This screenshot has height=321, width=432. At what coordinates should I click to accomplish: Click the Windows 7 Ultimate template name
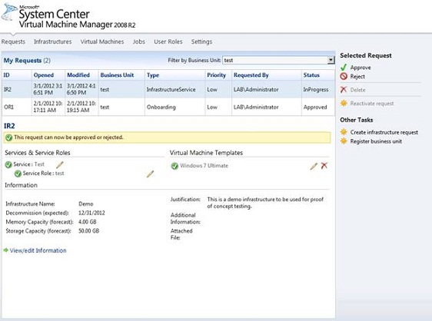tap(204, 165)
